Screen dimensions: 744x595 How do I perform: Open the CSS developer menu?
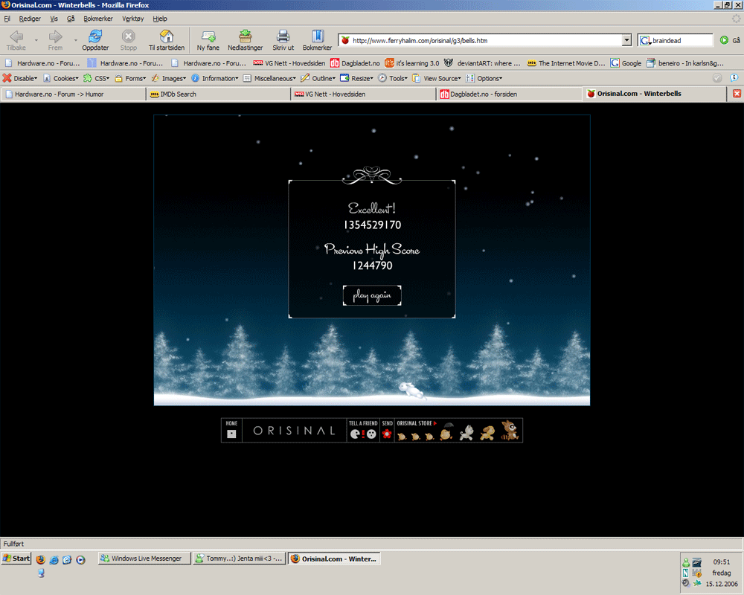[97, 78]
